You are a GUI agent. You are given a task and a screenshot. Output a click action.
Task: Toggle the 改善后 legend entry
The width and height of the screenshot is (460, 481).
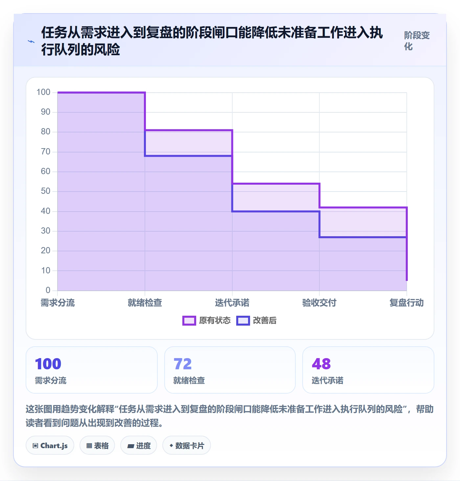click(257, 320)
